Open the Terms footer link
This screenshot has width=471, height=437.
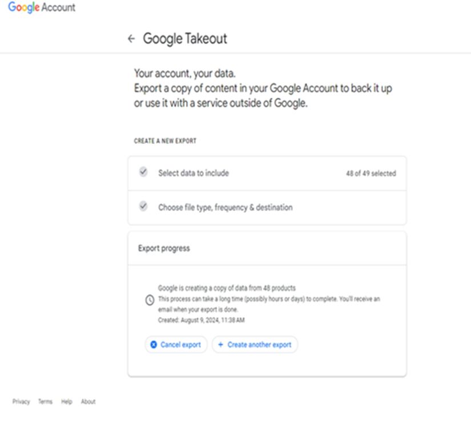[x=45, y=402]
